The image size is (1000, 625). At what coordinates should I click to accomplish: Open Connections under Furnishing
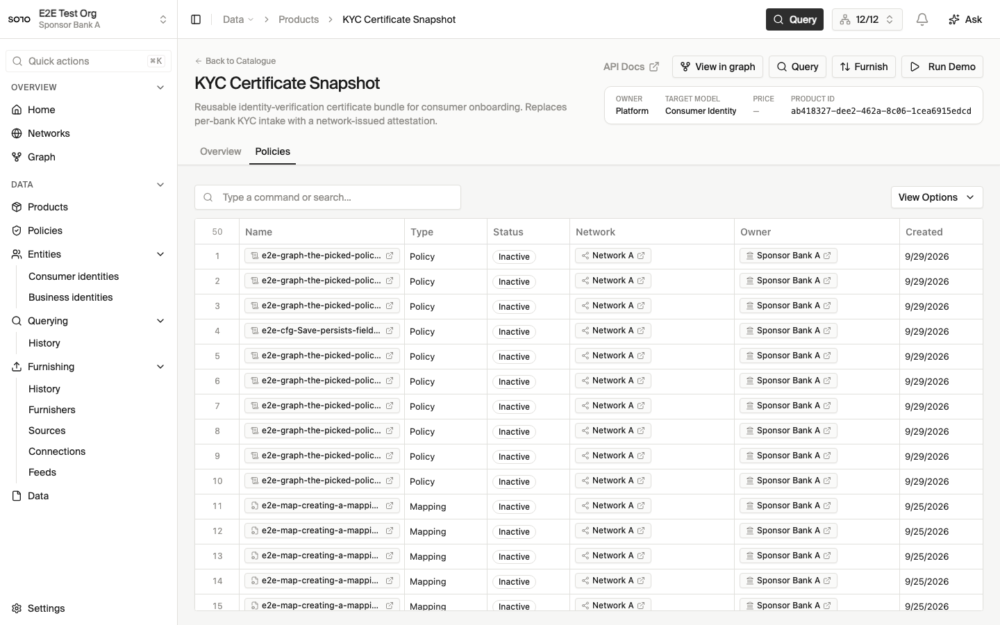point(57,451)
